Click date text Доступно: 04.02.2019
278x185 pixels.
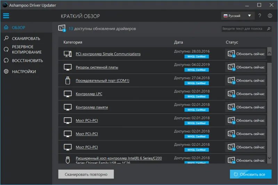192,65
